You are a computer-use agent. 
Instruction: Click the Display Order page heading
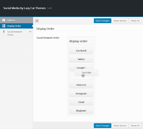click(x=45, y=29)
